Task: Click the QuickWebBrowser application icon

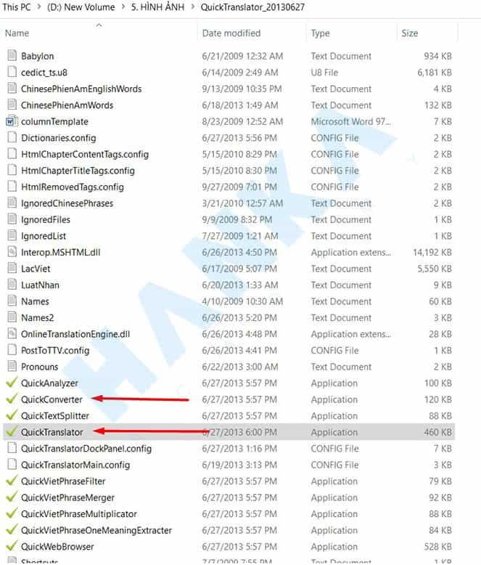Action: click(x=12, y=546)
